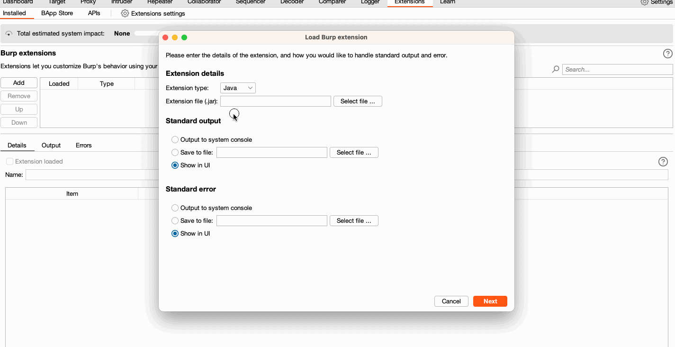
Task: Open the Repeater tab
Action: 160,2
